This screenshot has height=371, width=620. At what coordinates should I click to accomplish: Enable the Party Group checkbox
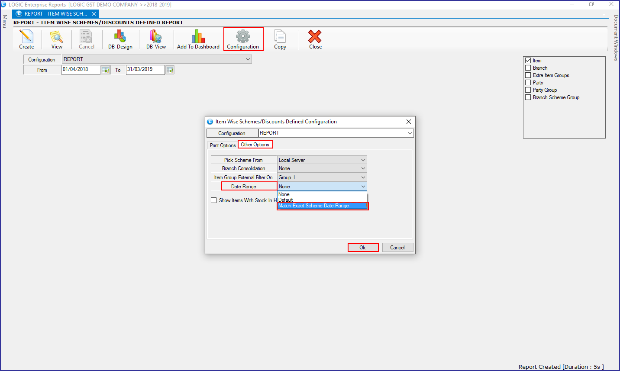528,90
